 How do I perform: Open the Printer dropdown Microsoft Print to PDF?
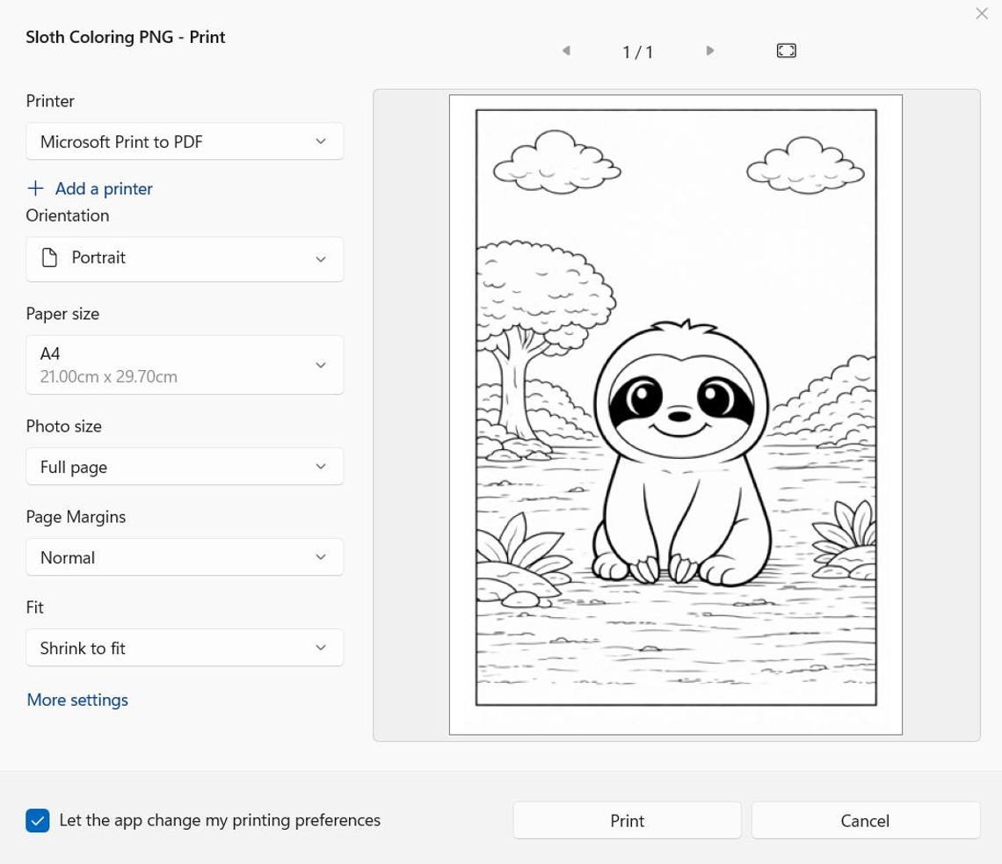tap(185, 142)
